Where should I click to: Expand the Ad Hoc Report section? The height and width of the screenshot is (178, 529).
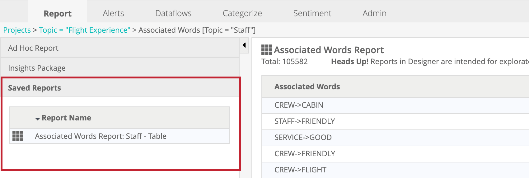coord(33,48)
